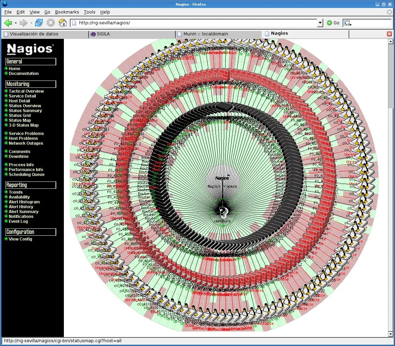Screen dimensions: 395x346
Task: Open the search engine selector dropdown
Action: [348, 23]
